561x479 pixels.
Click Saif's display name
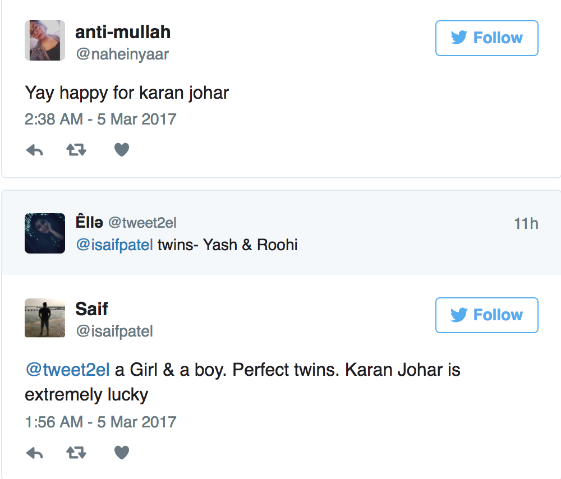pos(91,309)
